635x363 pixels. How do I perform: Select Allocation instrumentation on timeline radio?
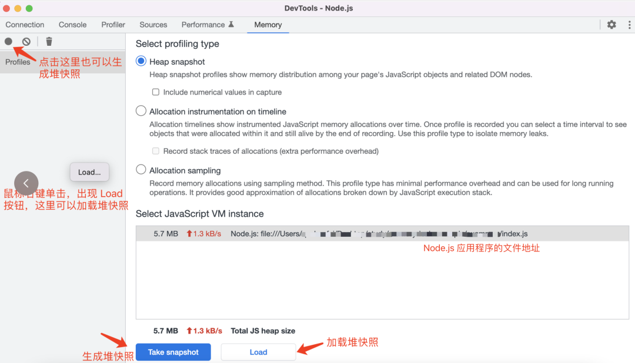(141, 110)
